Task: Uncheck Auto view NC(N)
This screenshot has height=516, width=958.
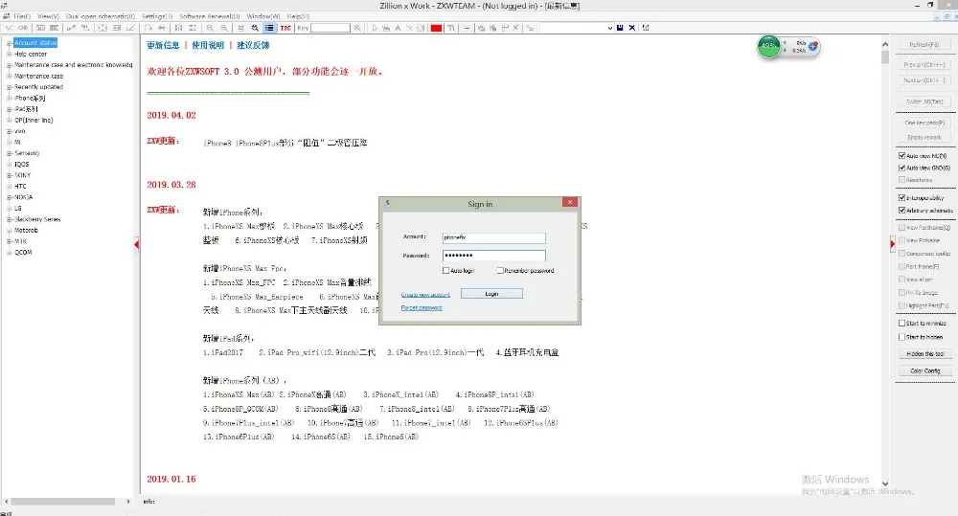Action: tap(901, 156)
